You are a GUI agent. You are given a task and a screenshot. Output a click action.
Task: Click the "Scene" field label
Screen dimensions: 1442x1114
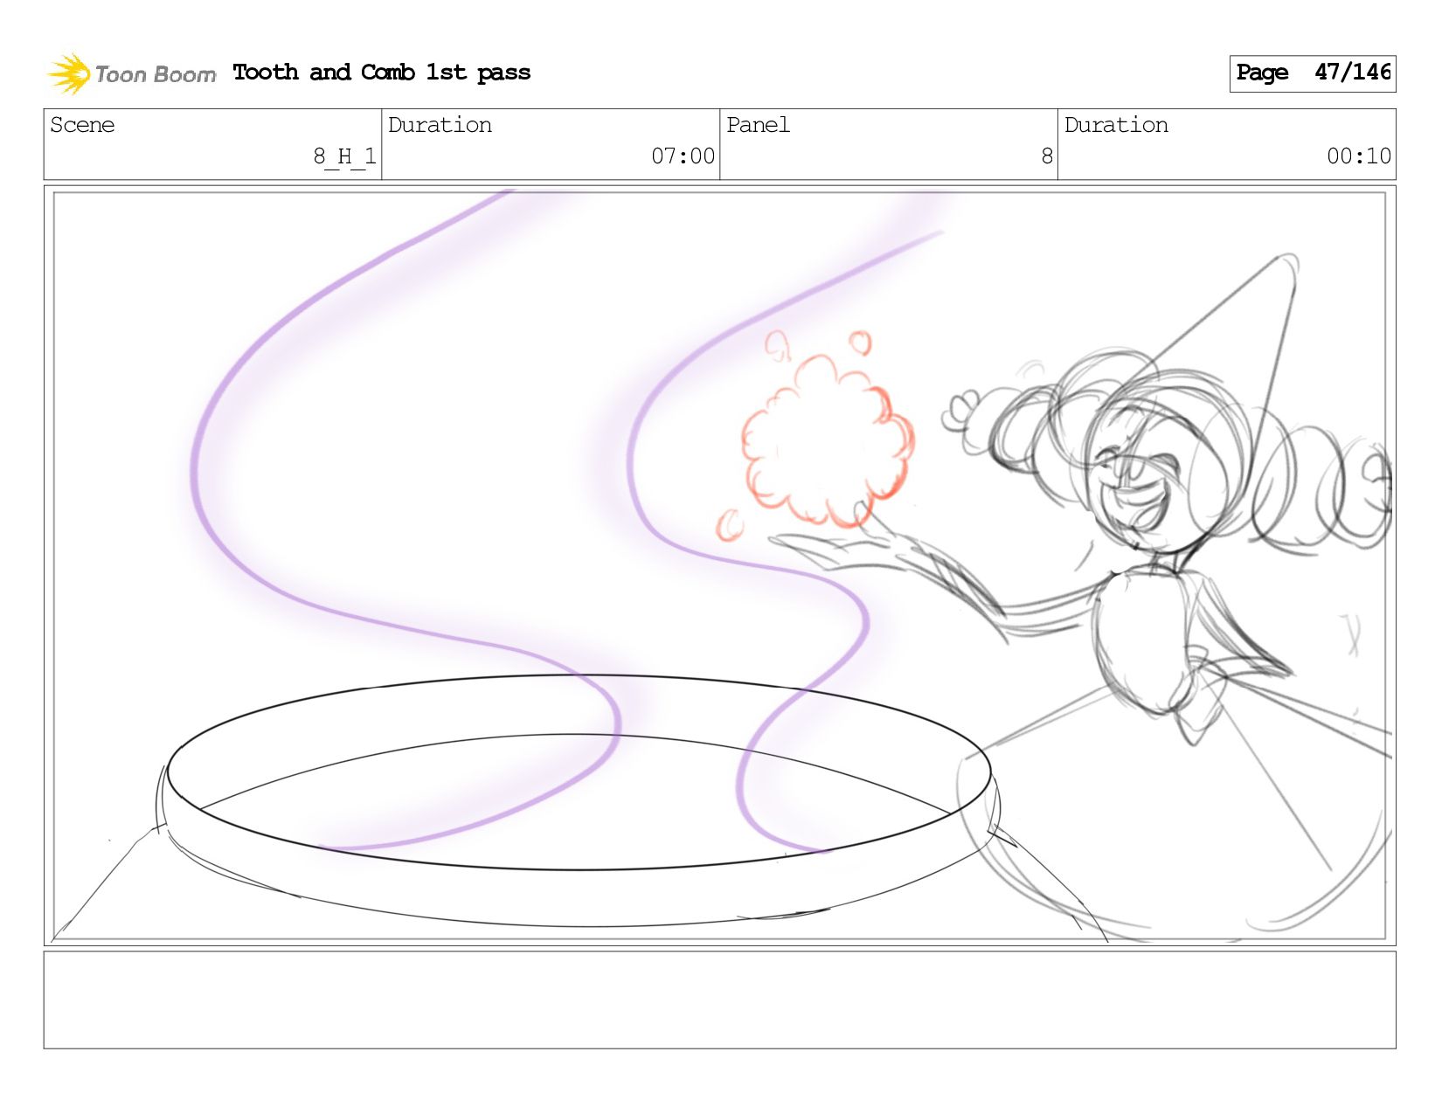82,125
